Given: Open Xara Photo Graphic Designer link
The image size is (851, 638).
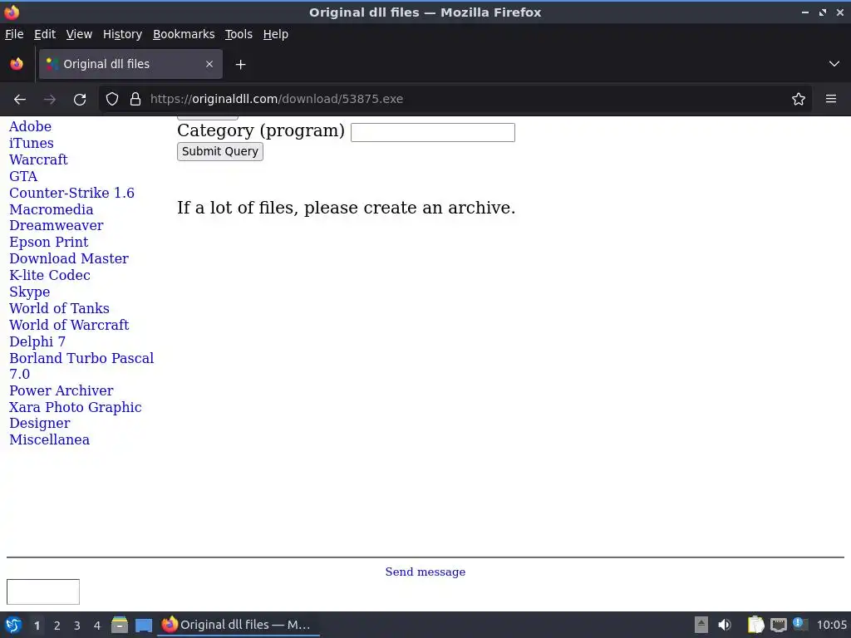Looking at the screenshot, I should point(76,415).
